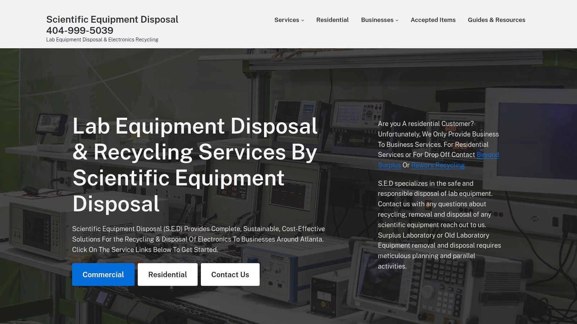Visit the Guides & Resources section

[x=497, y=20]
